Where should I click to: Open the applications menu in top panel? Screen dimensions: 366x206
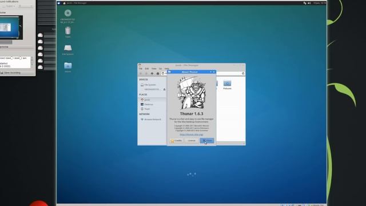tap(59, 3)
